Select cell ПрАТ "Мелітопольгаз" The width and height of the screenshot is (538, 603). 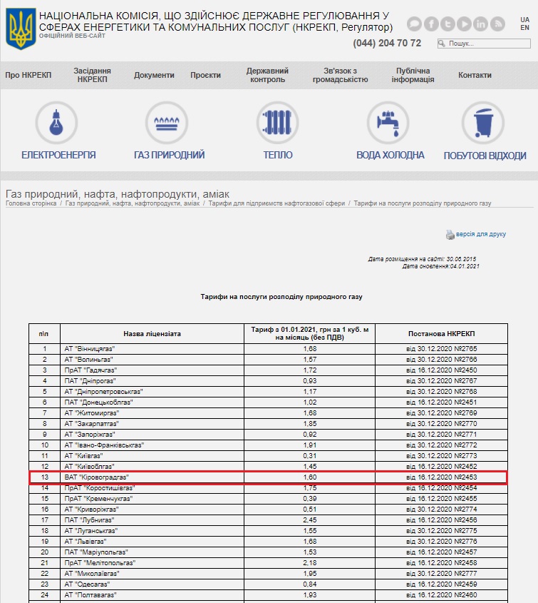[x=152, y=562]
